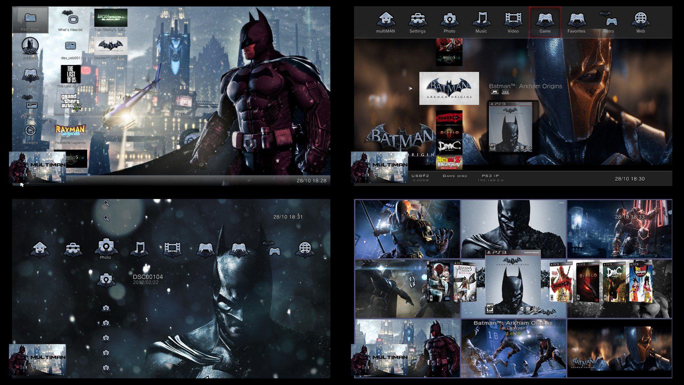Image resolution: width=684 pixels, height=385 pixels.
Task: Switch to the highlighted Game tab
Action: (x=545, y=21)
